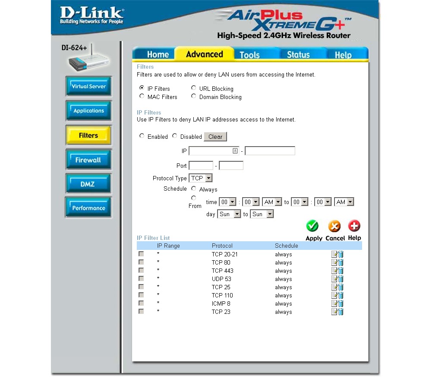Click the Clear button
This screenshot has width=435, height=380.
215,137
